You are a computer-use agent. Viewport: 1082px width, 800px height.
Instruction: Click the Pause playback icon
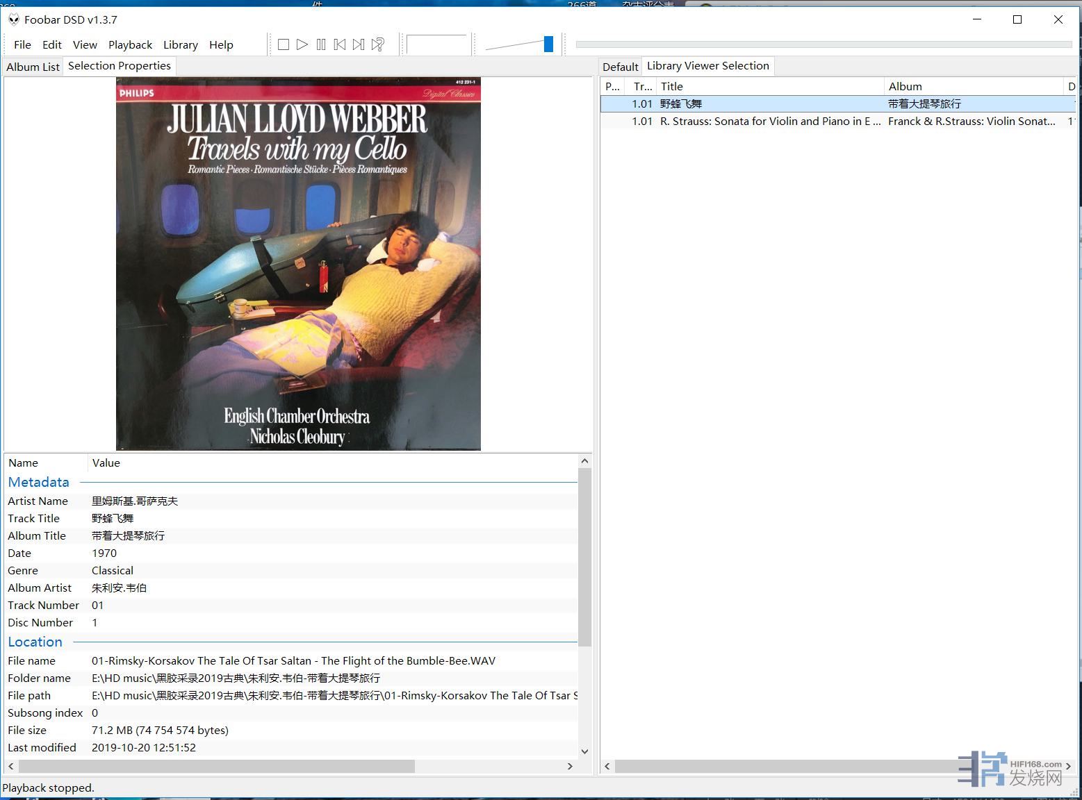point(321,44)
